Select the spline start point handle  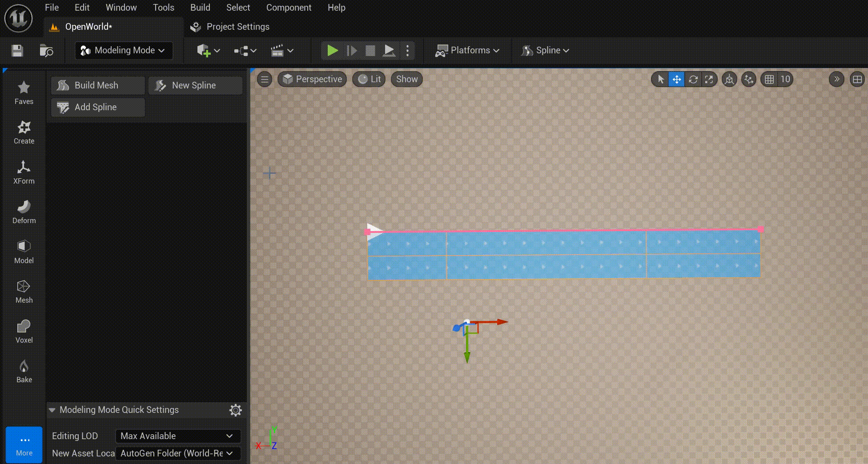click(x=367, y=232)
